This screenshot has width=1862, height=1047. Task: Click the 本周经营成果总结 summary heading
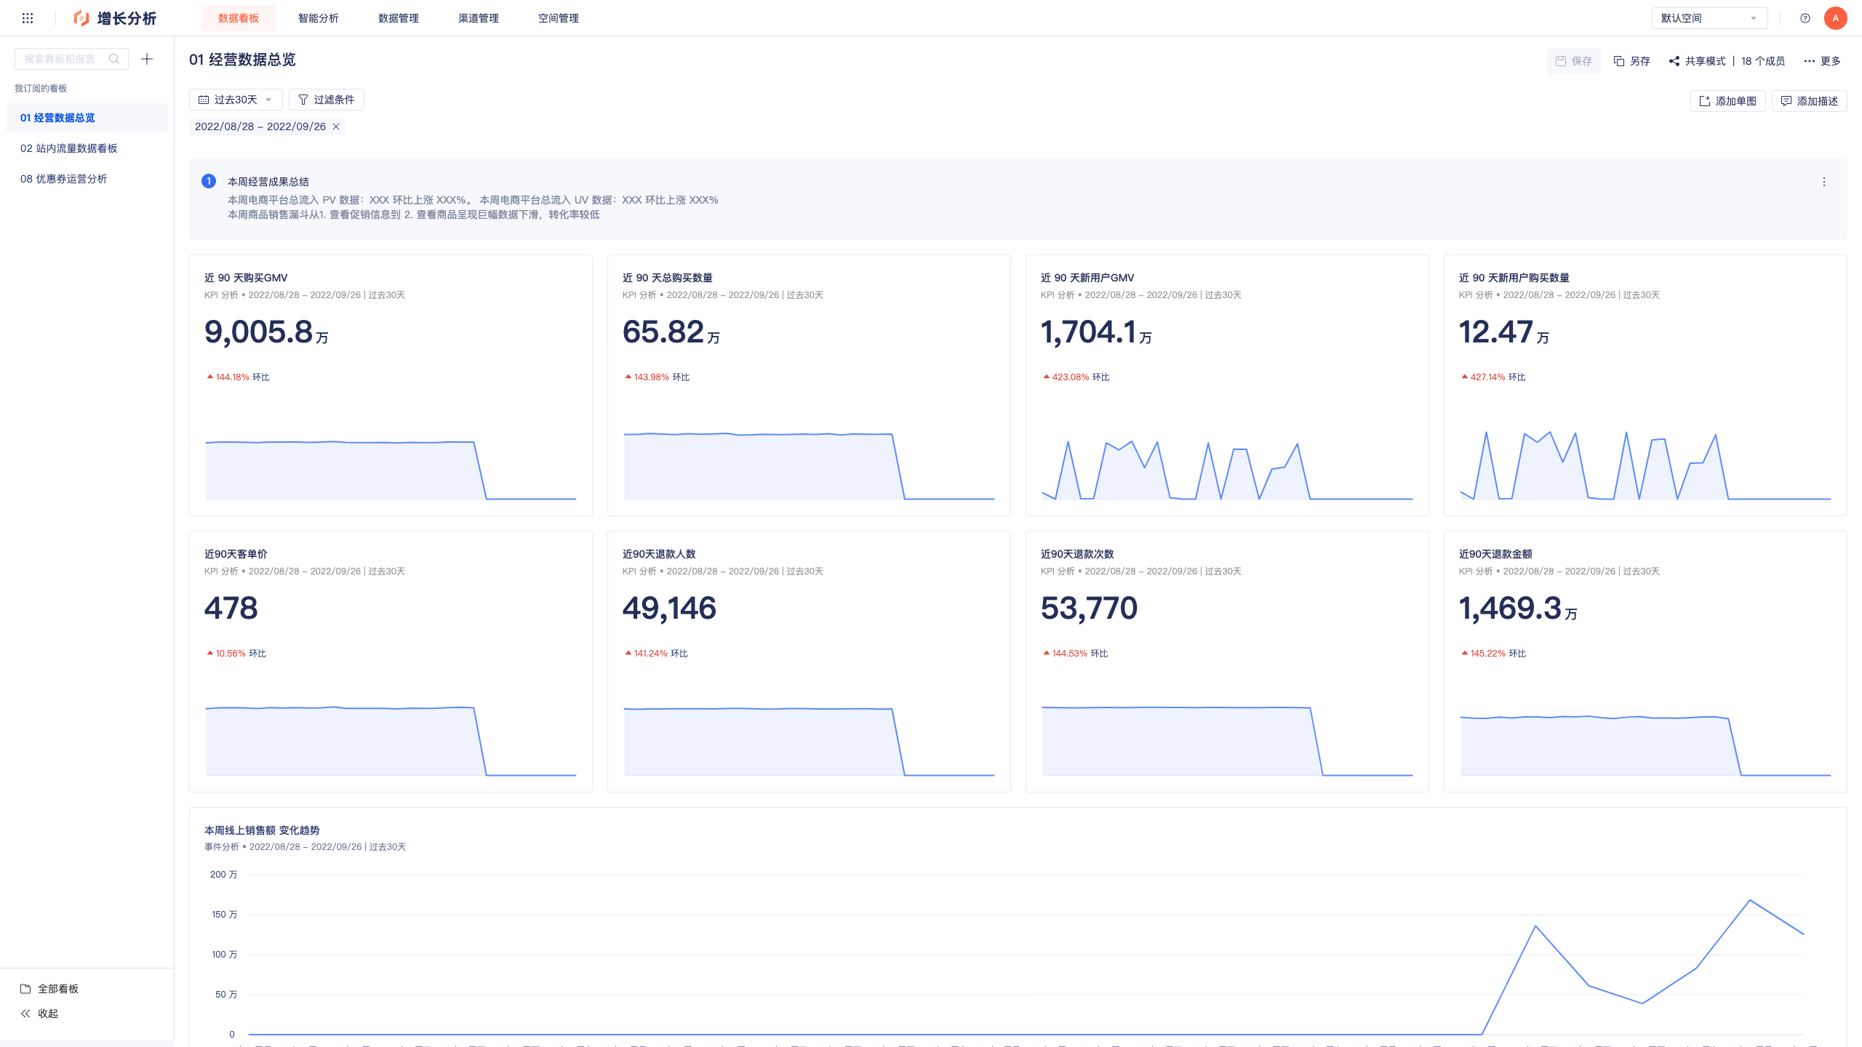tap(268, 182)
